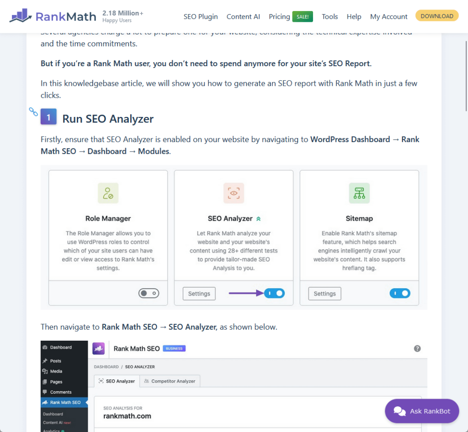
Task: Click the Media icon in sidebar
Action: [x=45, y=371]
